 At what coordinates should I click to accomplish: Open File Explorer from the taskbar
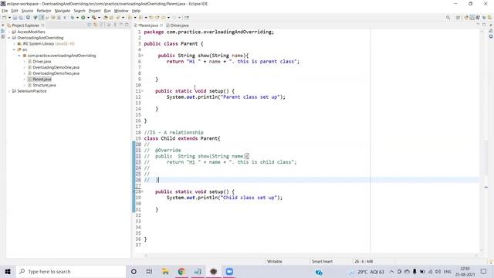[x=165, y=271]
